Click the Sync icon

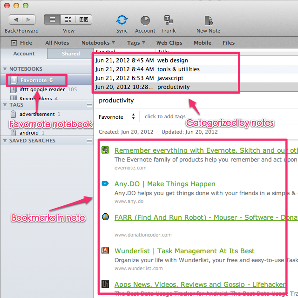pyautogui.click(x=122, y=20)
